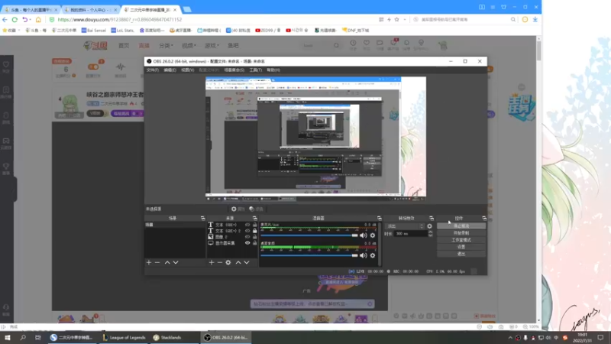The height and width of the screenshot is (344, 611).
Task: Remove selected scene with minus icon
Action: [x=157, y=262]
